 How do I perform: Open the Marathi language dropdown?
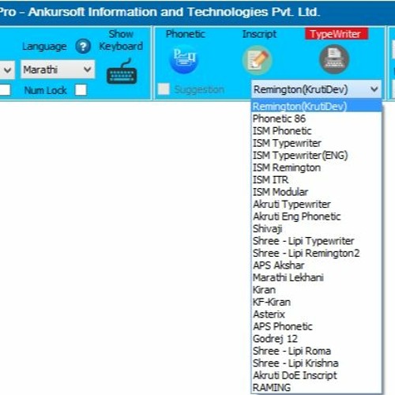tap(58, 70)
